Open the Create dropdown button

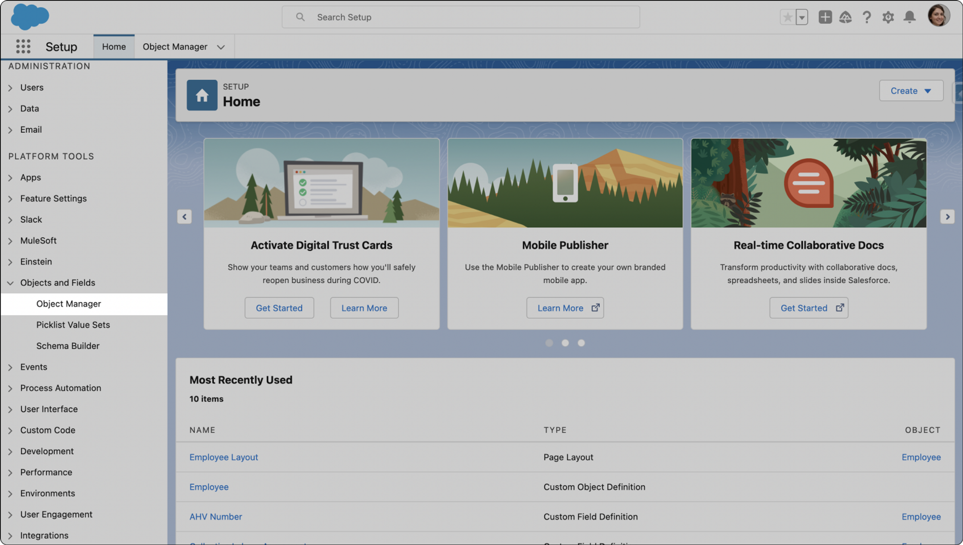[911, 91]
